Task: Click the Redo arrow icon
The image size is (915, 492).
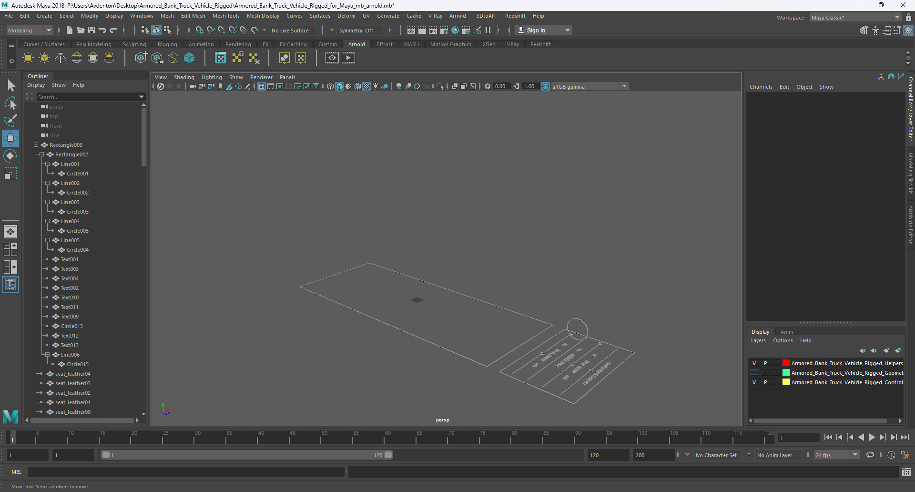Action: (113, 30)
